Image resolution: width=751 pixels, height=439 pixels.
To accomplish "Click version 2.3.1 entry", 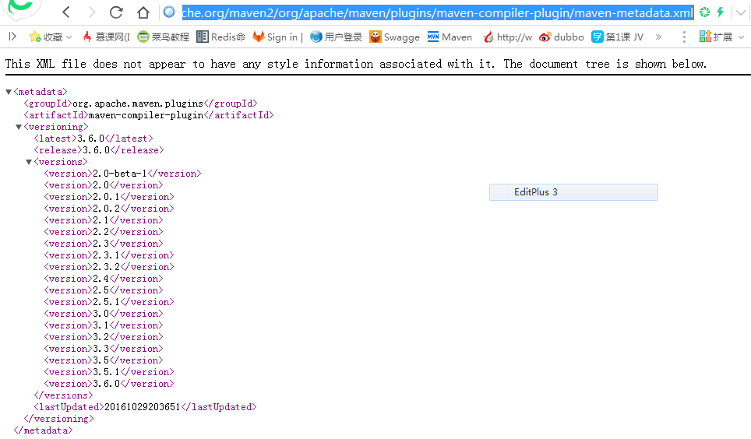I will 109,255.
